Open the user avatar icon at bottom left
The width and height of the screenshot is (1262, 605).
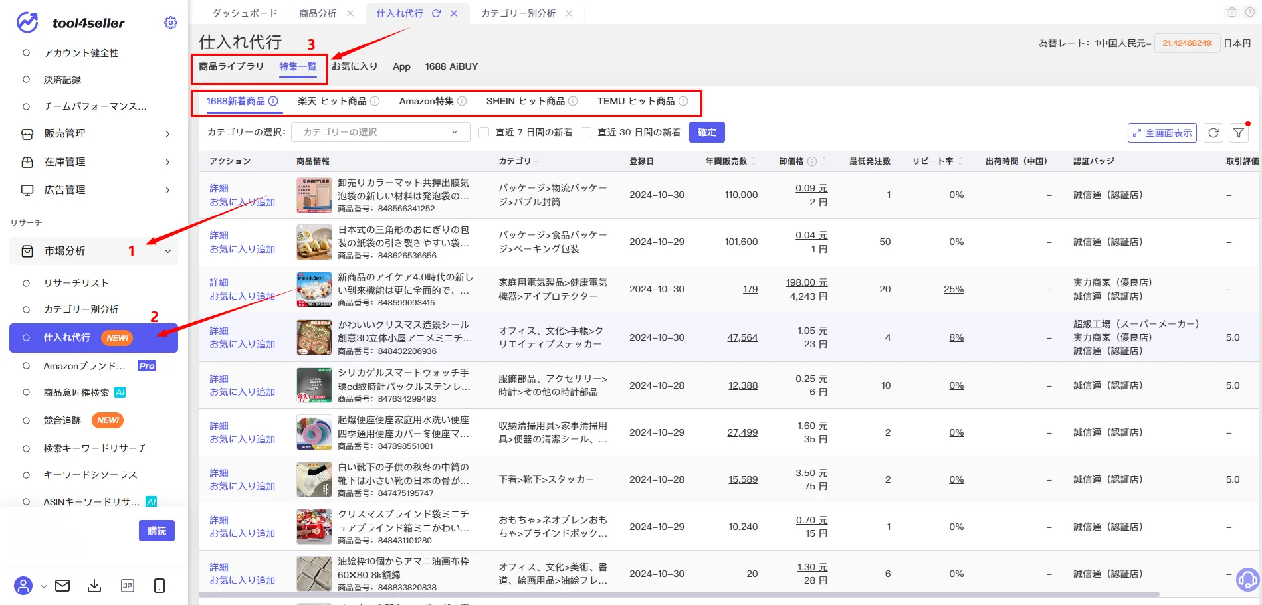(x=23, y=586)
